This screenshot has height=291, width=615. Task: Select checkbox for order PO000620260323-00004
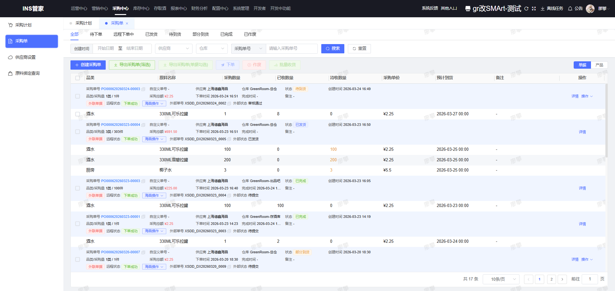pyautogui.click(x=78, y=132)
